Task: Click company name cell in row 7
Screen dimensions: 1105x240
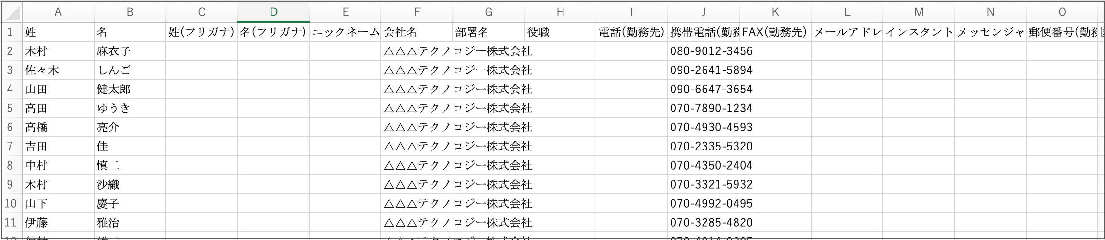Action: click(417, 146)
